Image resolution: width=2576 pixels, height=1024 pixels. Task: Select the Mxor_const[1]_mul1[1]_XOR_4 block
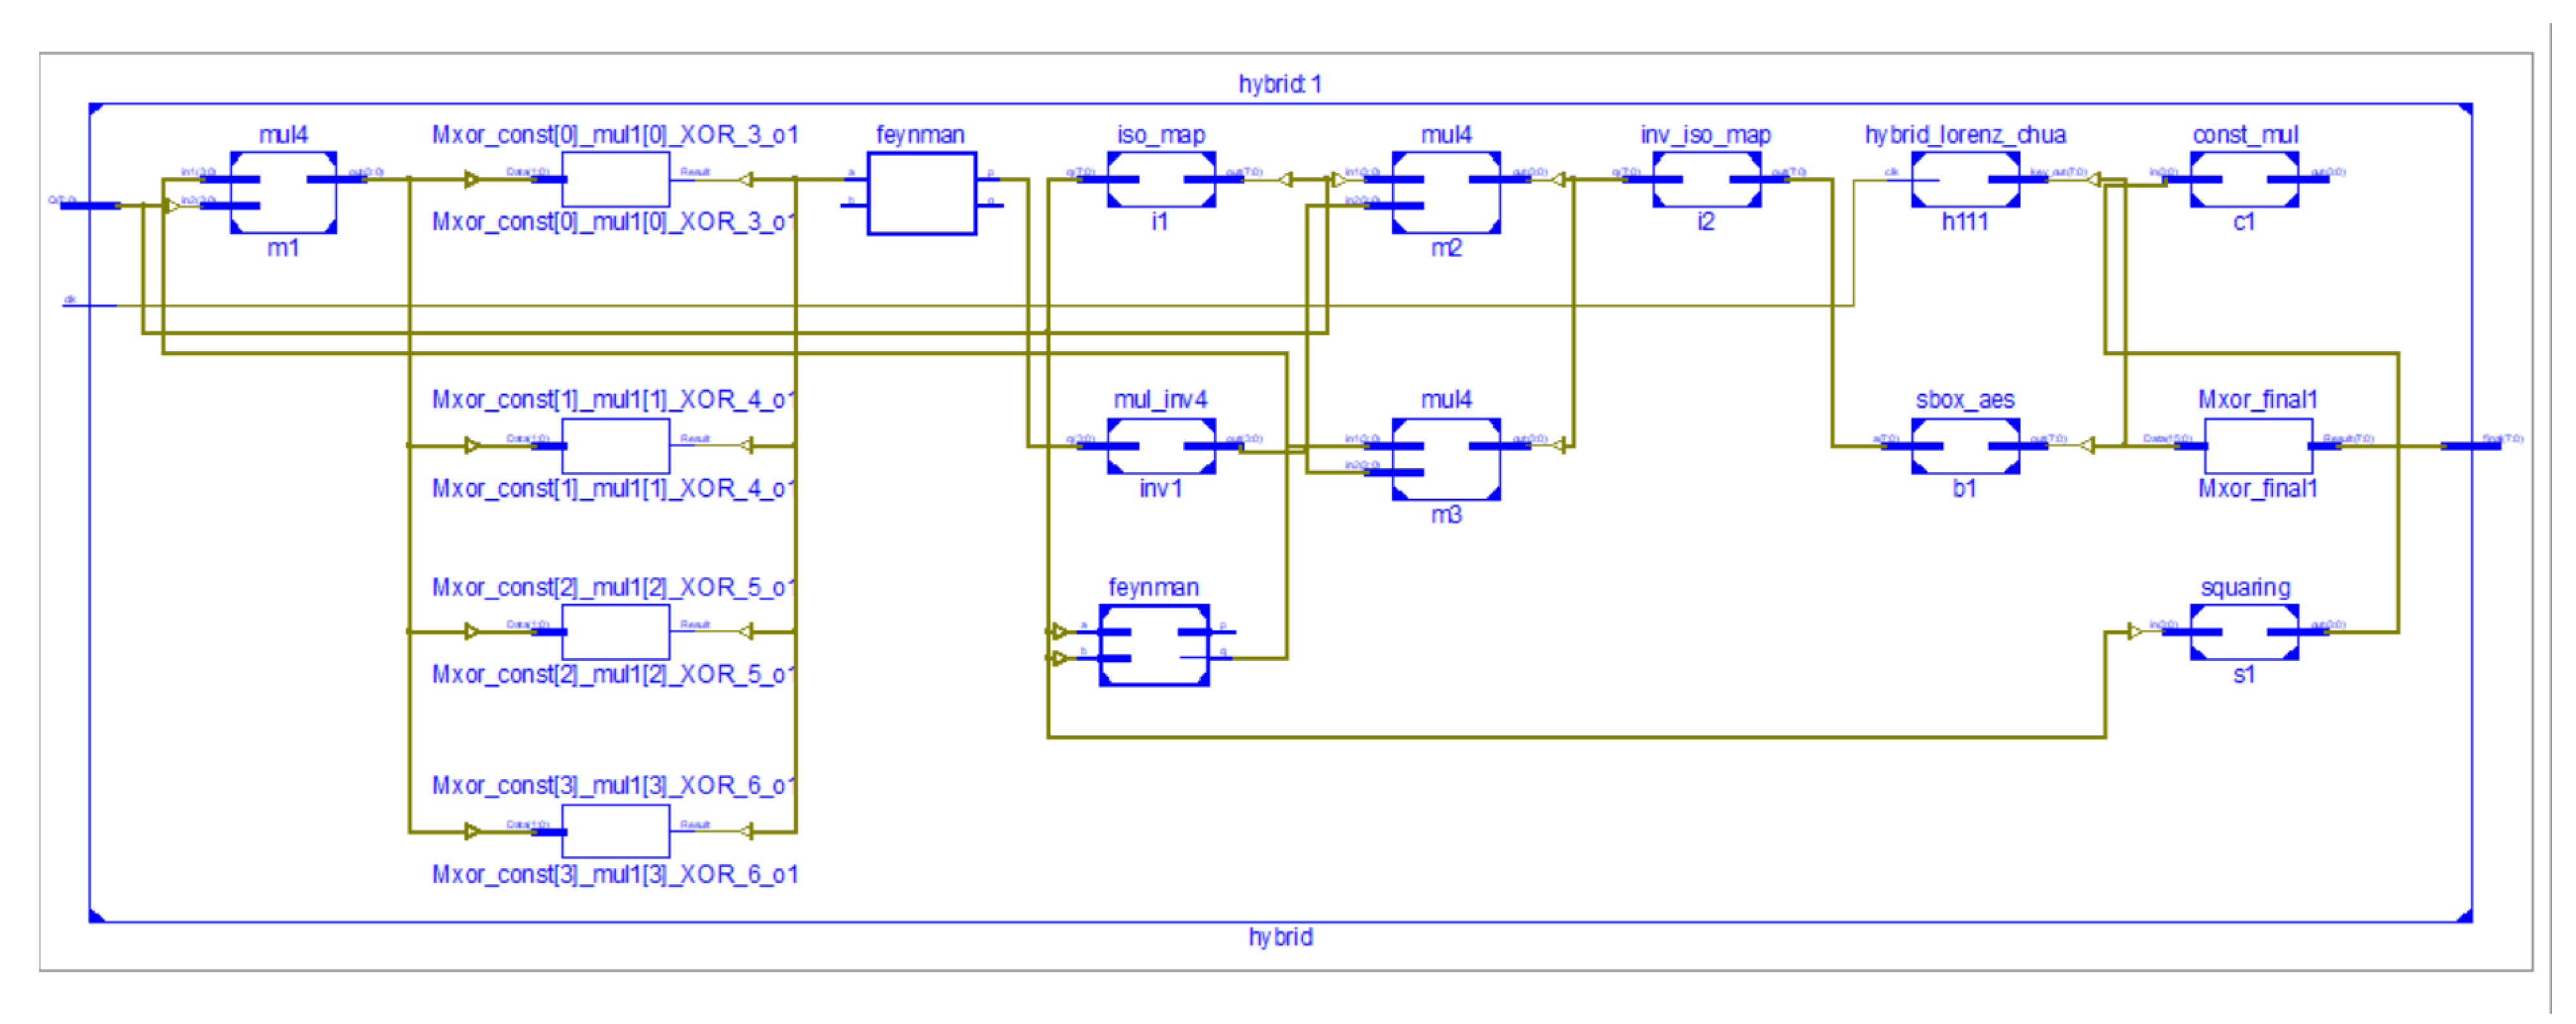click(615, 446)
